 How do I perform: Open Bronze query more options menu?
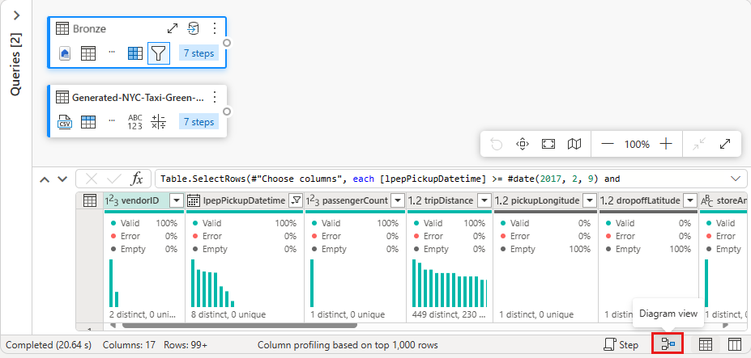[x=215, y=28]
